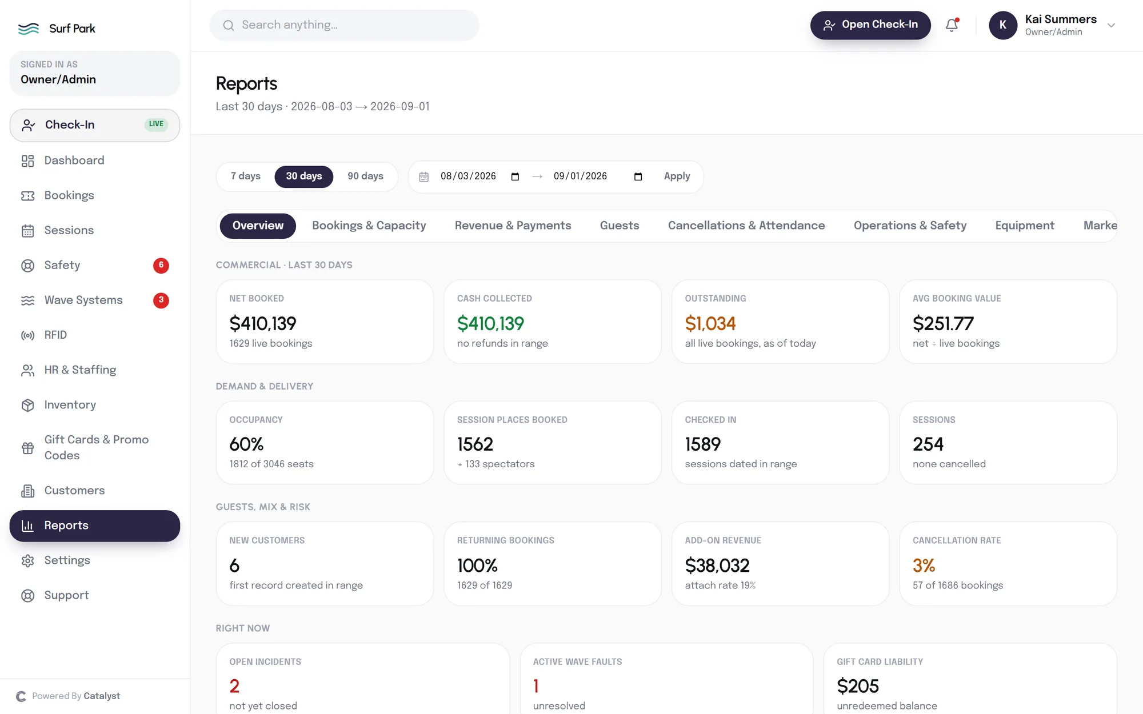1143x714 pixels.
Task: Click the Kai Summers avatar
Action: 1003,25
